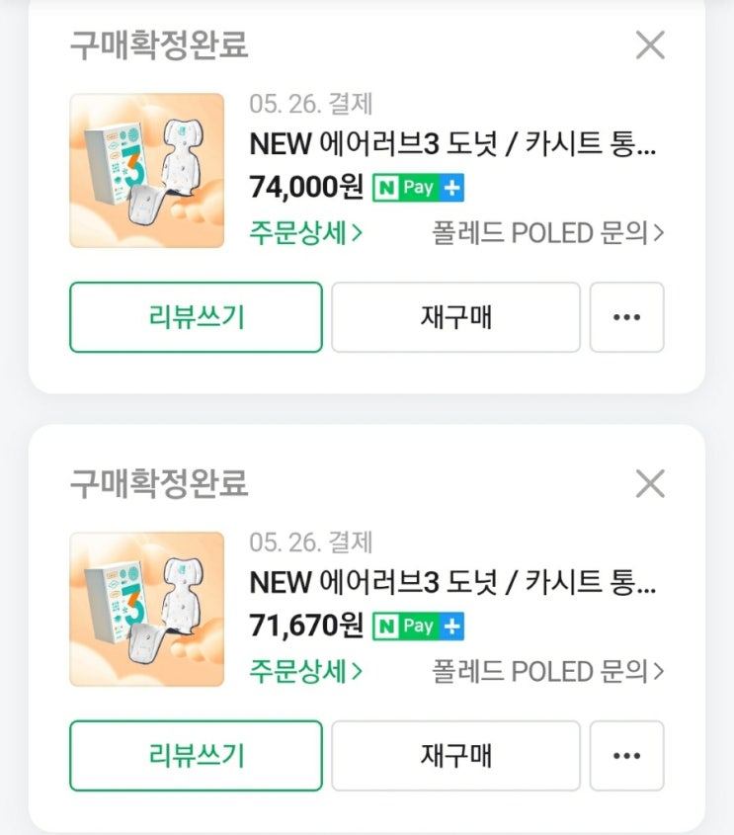Tap the 구매확정완료 header on the 74,000원 card
The width and height of the screenshot is (734, 835).
(x=159, y=45)
